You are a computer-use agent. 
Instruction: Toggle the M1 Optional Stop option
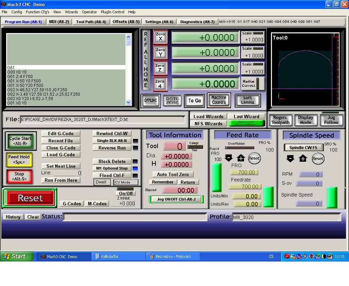pos(111,168)
